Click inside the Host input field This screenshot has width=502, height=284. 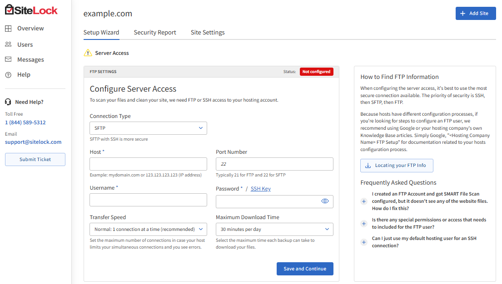click(148, 164)
